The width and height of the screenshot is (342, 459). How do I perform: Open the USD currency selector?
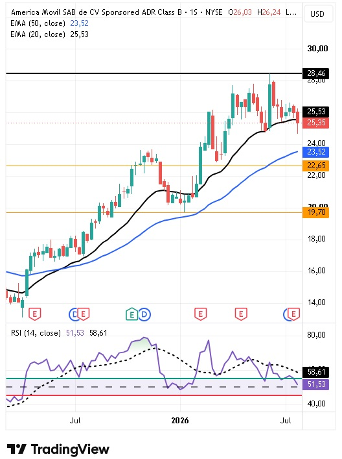tap(318, 14)
